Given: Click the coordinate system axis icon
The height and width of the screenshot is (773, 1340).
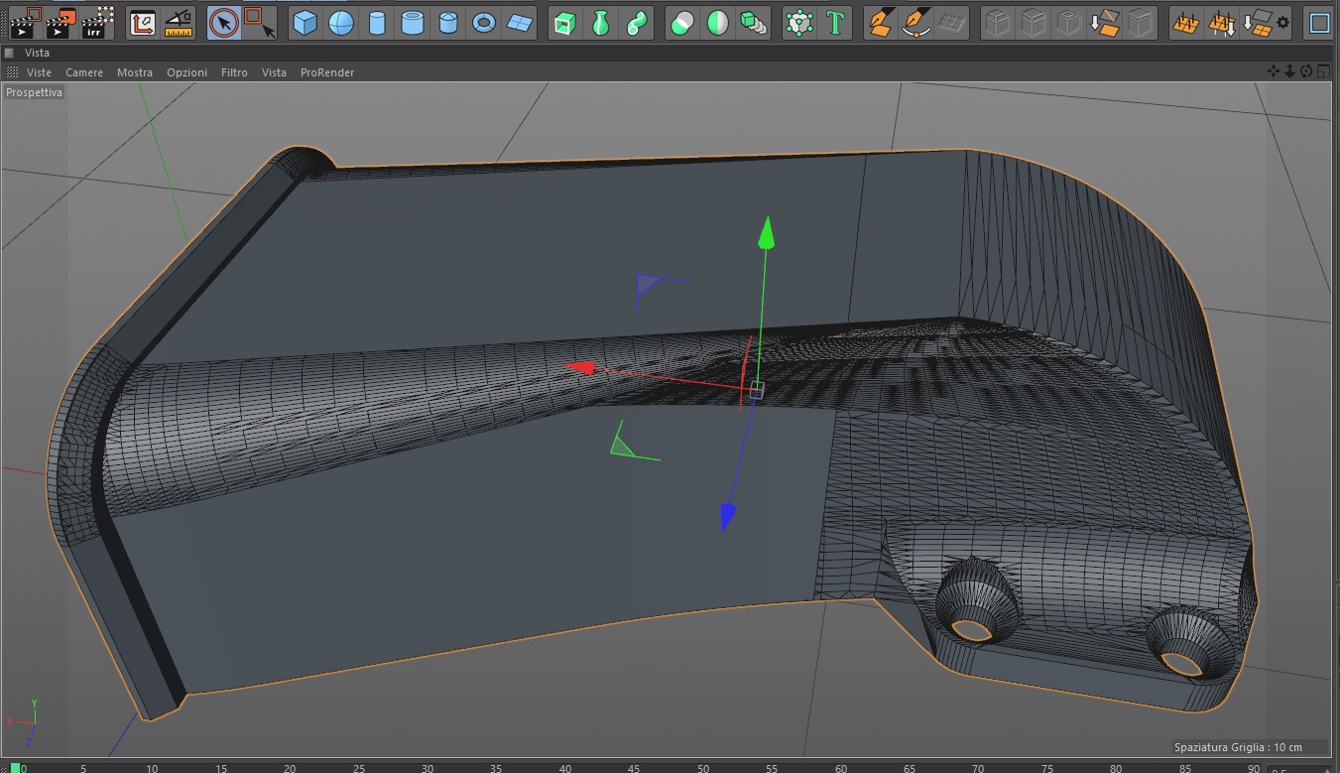Looking at the screenshot, I should click(x=142, y=22).
